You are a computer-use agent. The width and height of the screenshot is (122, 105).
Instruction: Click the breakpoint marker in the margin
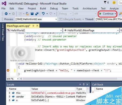tap(8, 70)
